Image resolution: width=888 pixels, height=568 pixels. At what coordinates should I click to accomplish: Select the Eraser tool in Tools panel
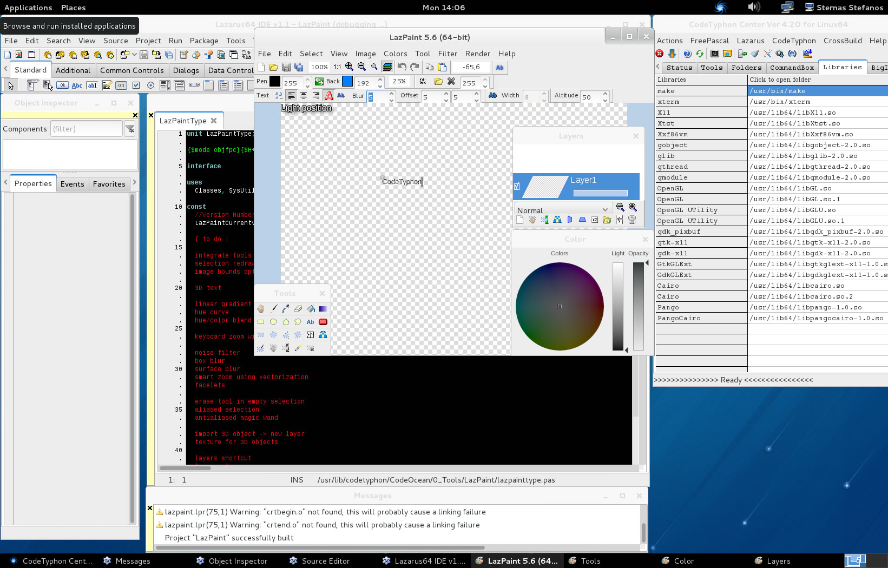(x=298, y=309)
